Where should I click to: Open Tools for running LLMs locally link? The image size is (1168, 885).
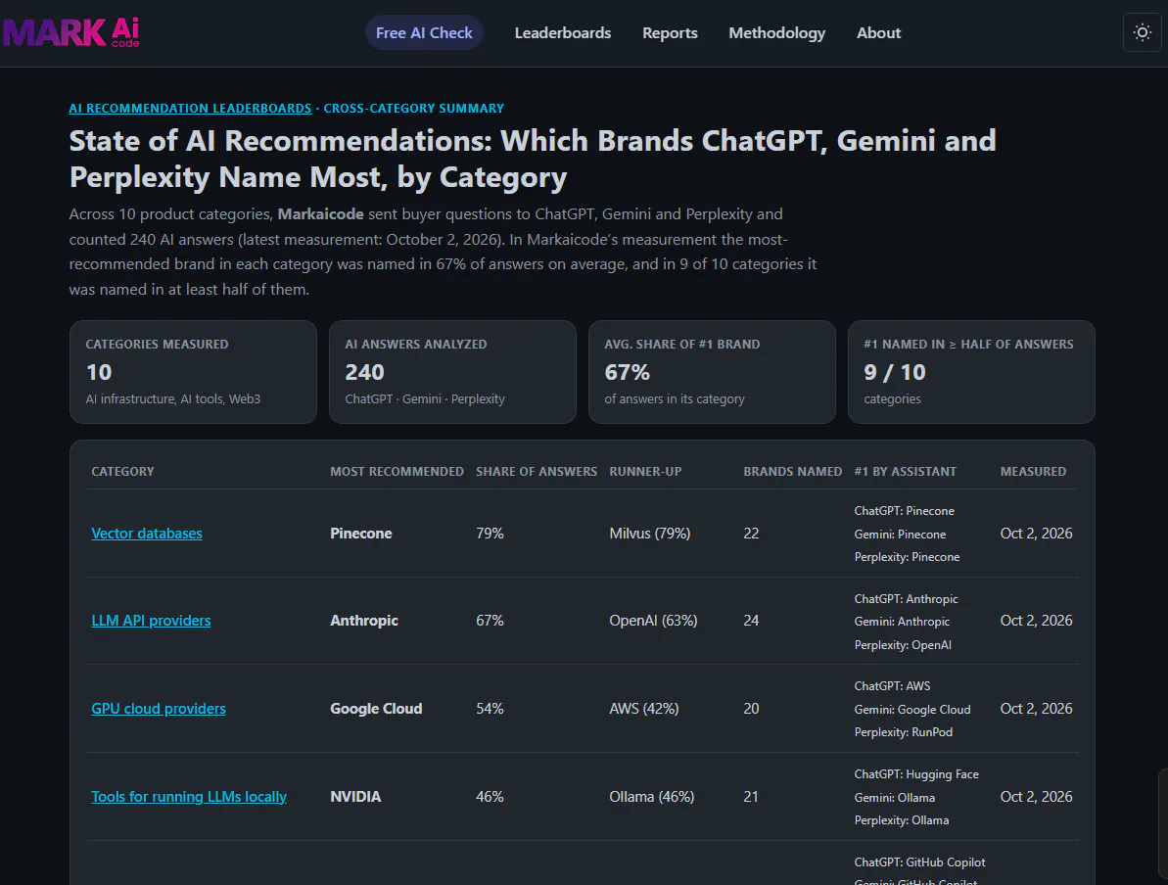[188, 796]
